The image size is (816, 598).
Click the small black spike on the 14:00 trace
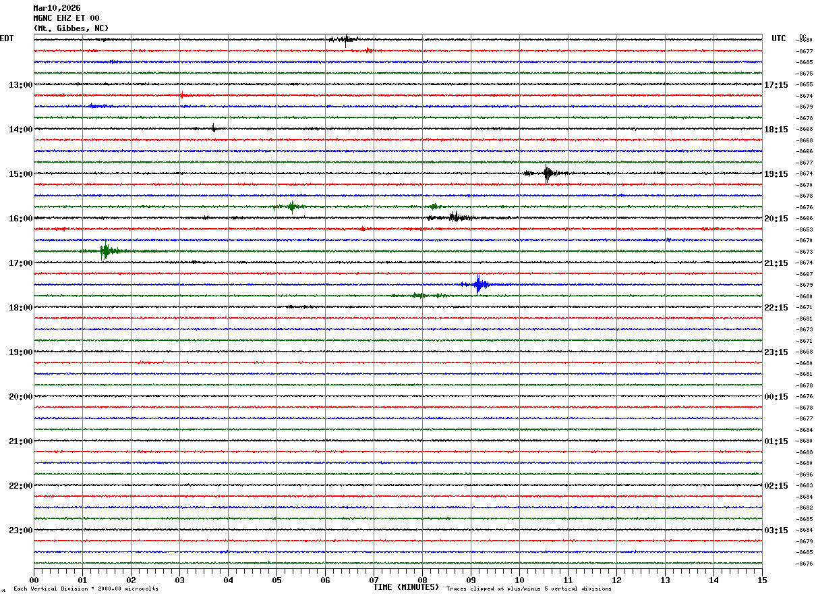pos(214,128)
